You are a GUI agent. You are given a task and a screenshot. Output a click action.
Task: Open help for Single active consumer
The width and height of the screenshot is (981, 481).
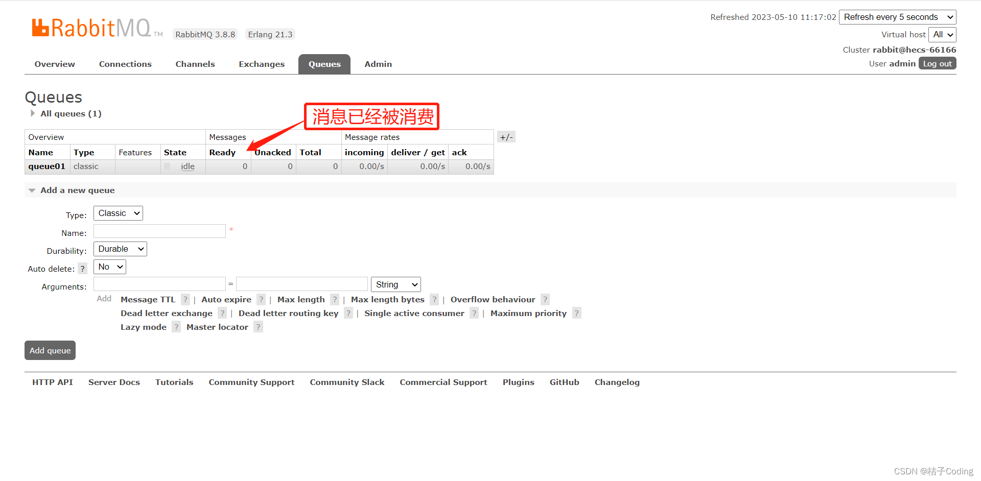click(x=474, y=314)
